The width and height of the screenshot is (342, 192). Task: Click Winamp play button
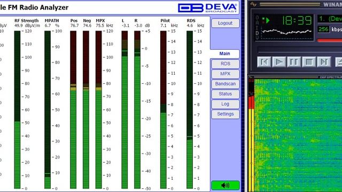[x=279, y=62]
